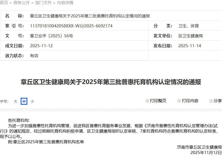Viewport: 222px width, 156px height.
Task: Click the 有效 effective status text
Action: click(34, 55)
